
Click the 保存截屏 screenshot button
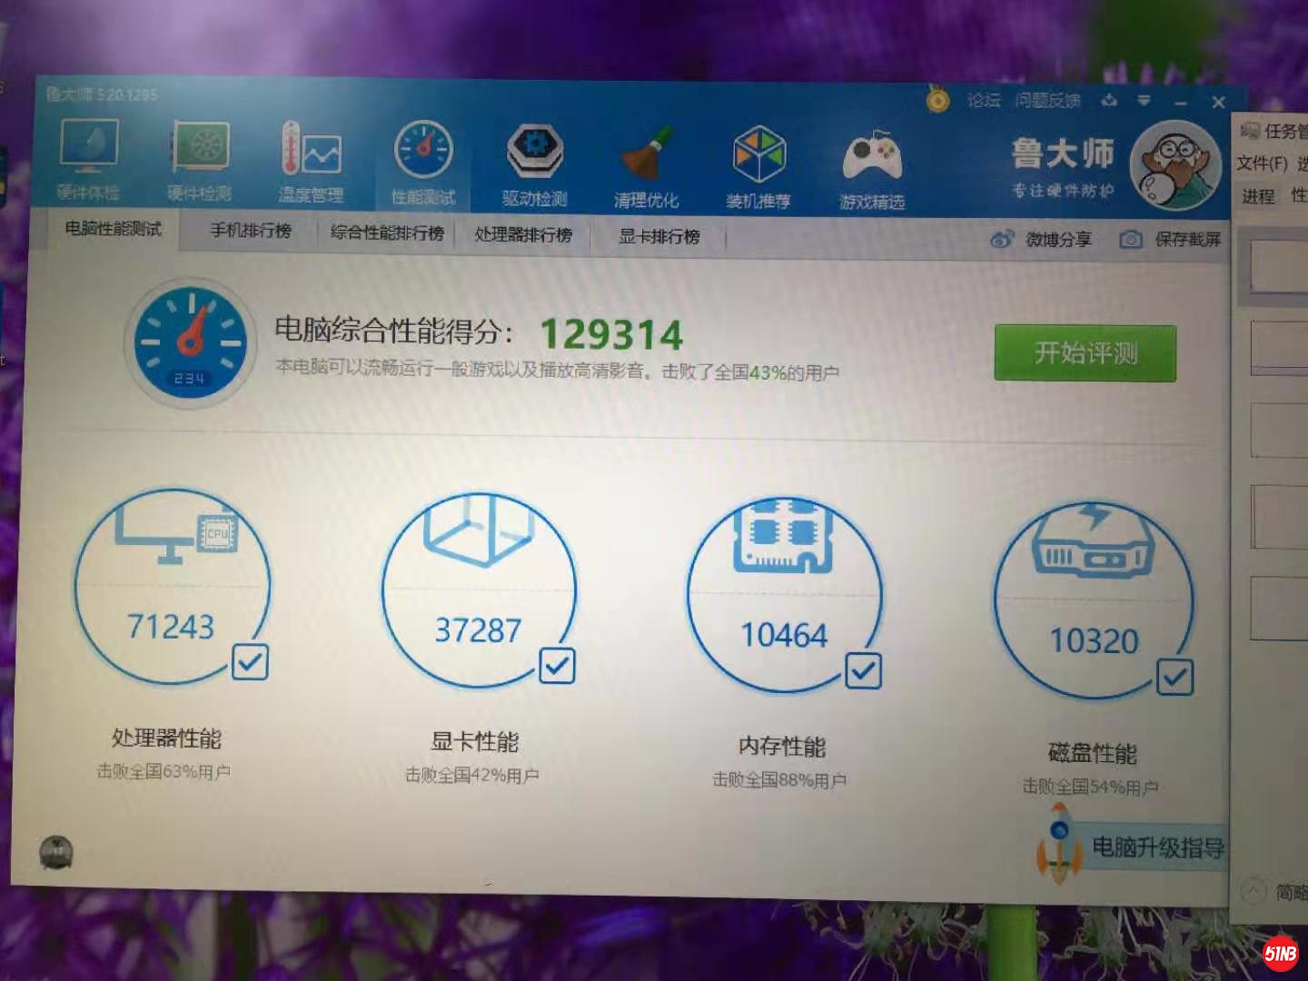tap(1172, 240)
